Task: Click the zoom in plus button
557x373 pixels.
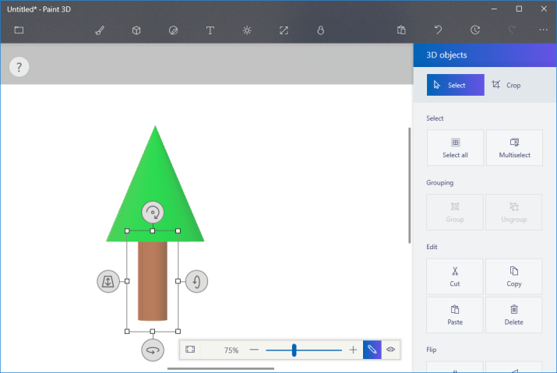Action: click(x=353, y=350)
